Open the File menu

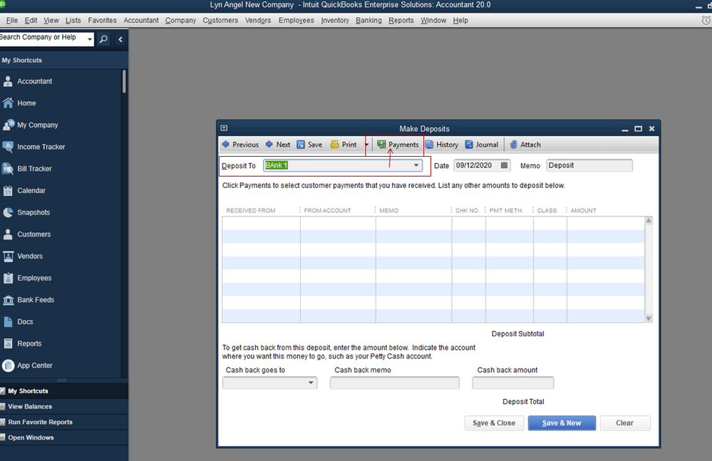pyautogui.click(x=12, y=21)
